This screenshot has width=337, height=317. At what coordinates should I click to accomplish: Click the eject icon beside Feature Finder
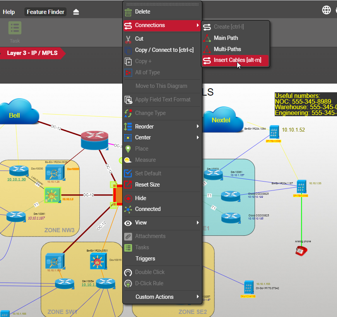click(x=76, y=12)
